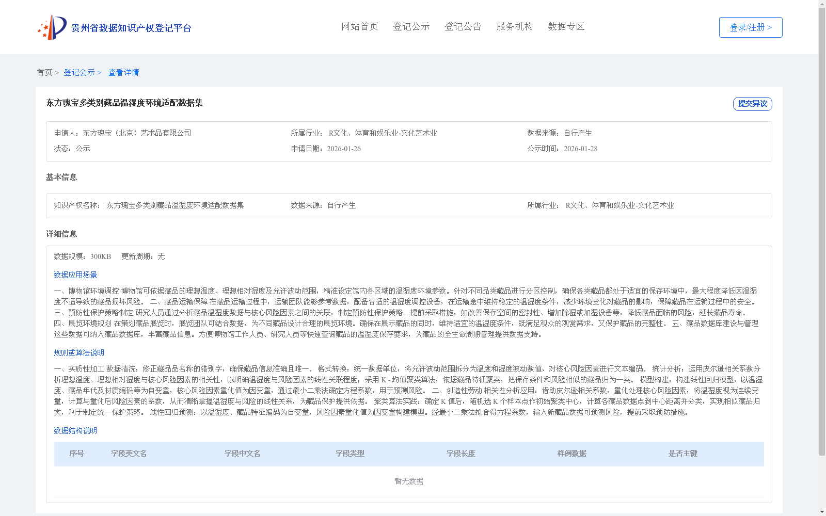Click the 提交异议 button
This screenshot has width=826, height=516.
753,104
